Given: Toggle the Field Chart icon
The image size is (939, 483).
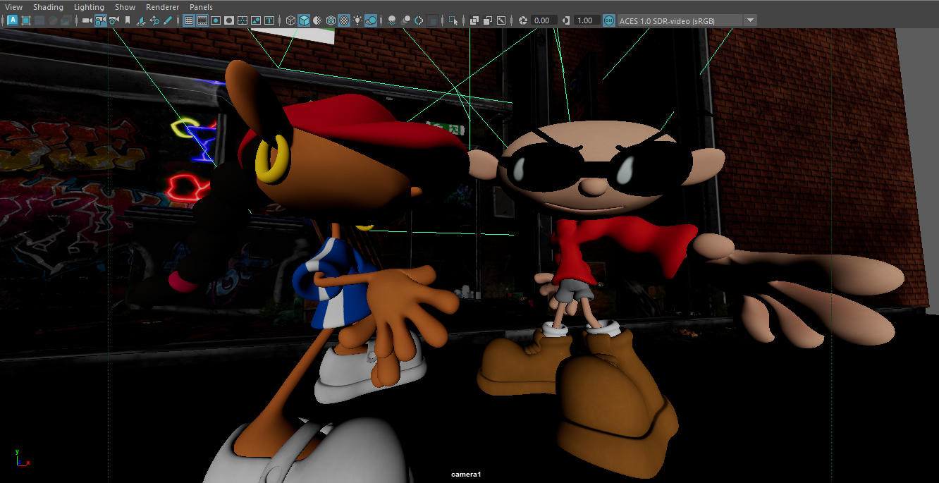Looking at the screenshot, I should pyautogui.click(x=243, y=20).
